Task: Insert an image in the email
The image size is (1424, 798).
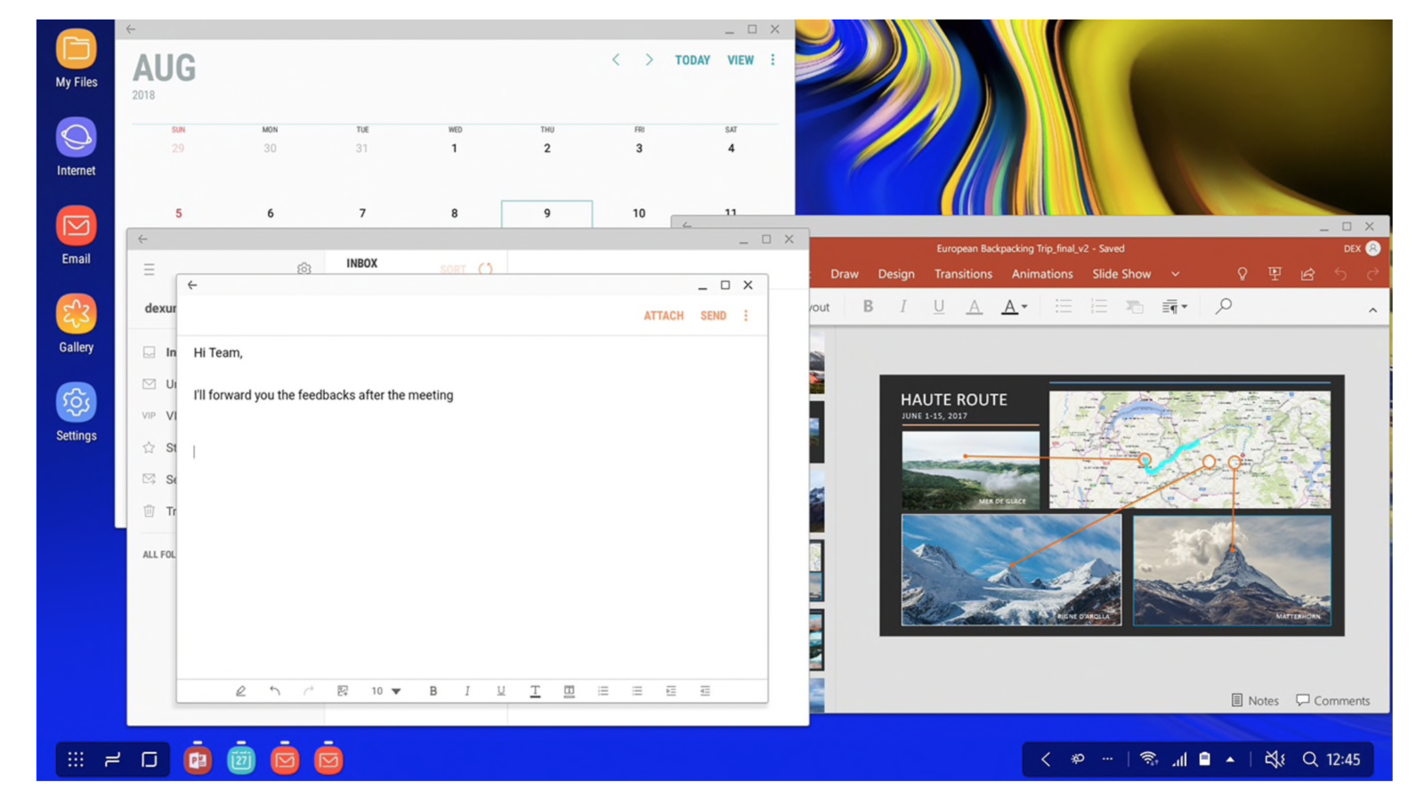Action: (x=343, y=691)
